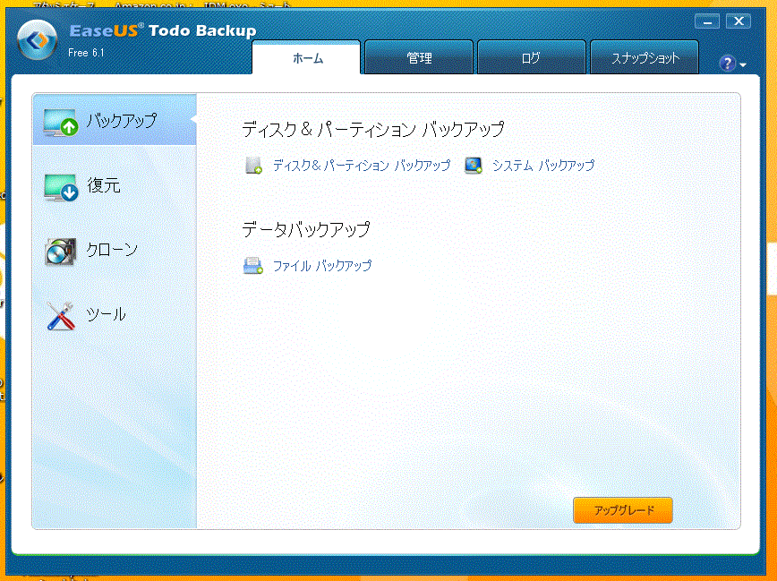Click the システム バックアップ monitor icon
This screenshot has width=777, height=581.
click(x=474, y=166)
